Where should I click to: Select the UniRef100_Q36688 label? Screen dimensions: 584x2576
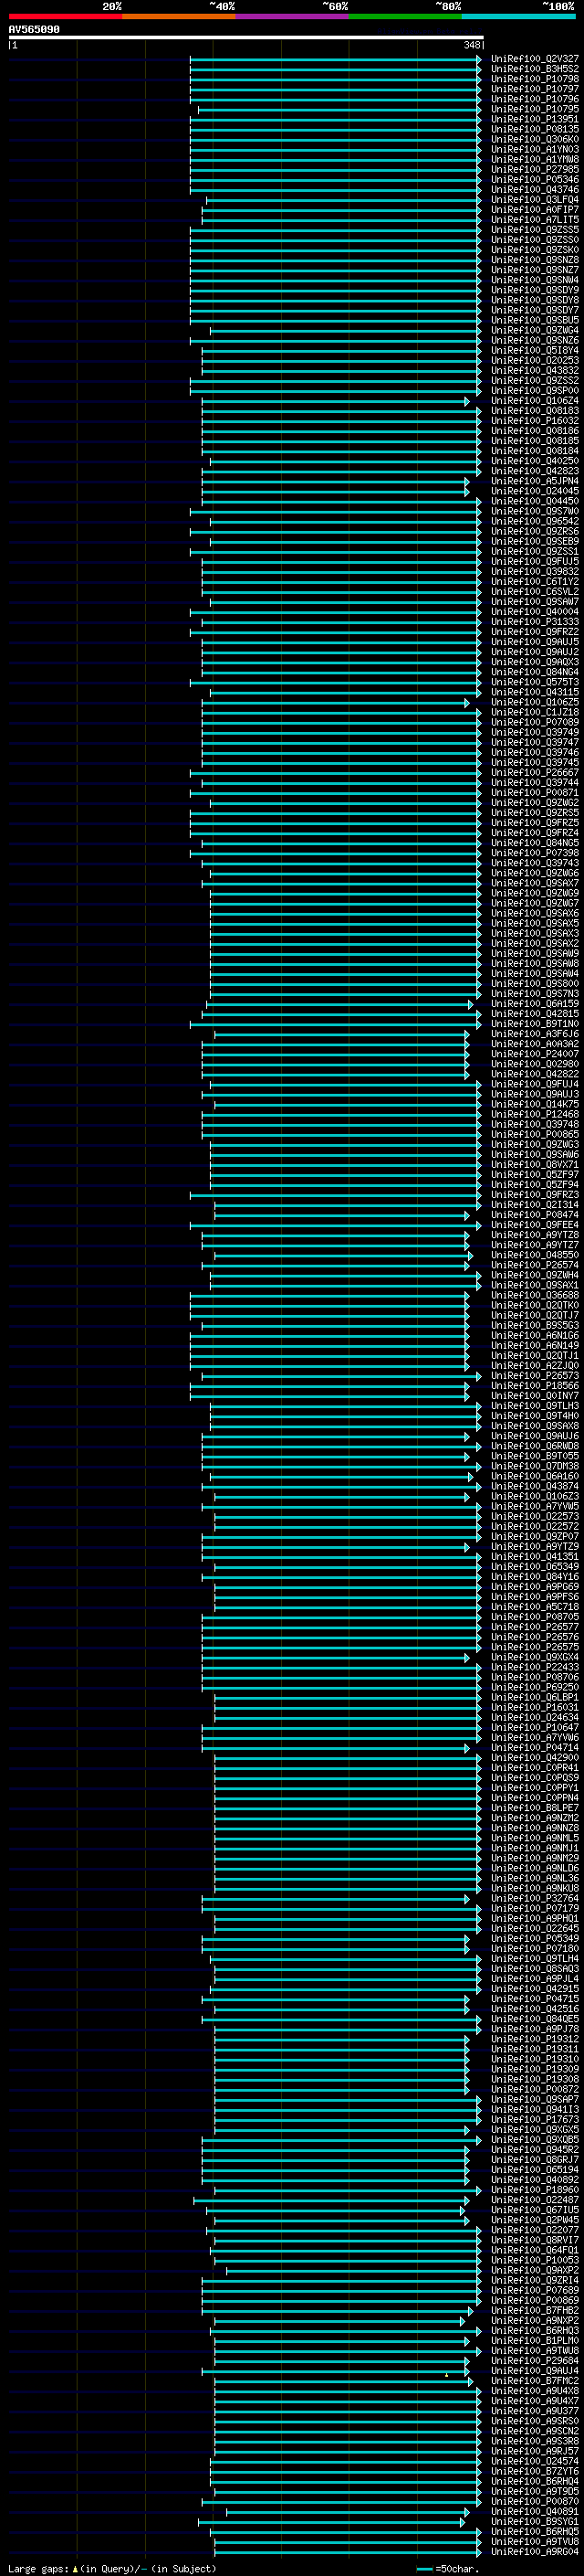tap(535, 1295)
